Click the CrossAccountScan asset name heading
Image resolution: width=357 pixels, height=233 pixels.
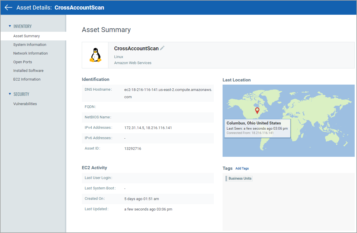pyautogui.click(x=136, y=48)
